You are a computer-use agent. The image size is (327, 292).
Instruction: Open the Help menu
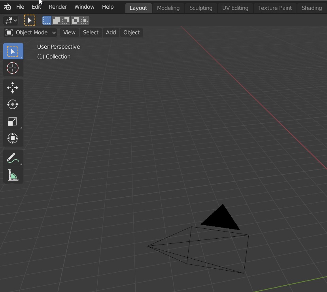click(x=108, y=7)
